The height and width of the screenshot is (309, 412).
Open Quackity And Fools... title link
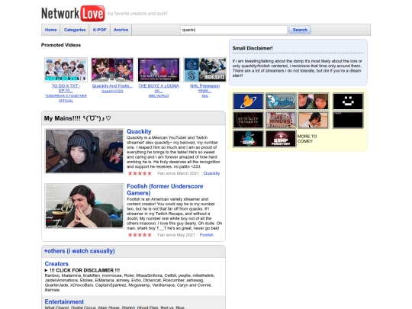click(x=112, y=86)
